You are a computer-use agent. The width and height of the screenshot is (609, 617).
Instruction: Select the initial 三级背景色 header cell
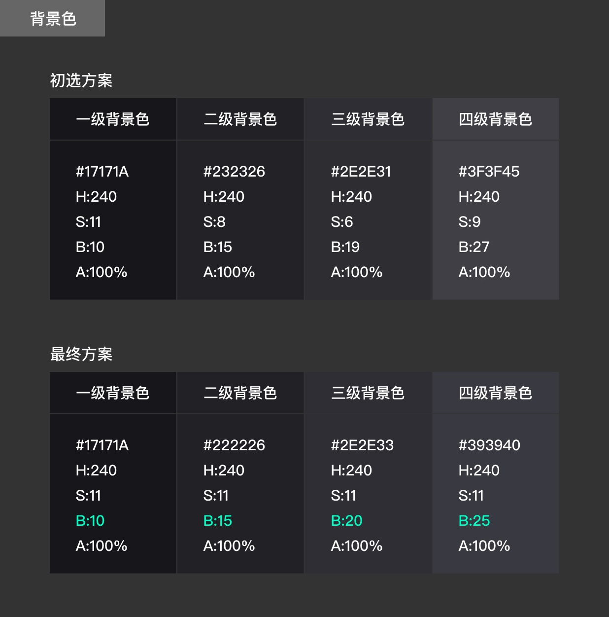368,119
